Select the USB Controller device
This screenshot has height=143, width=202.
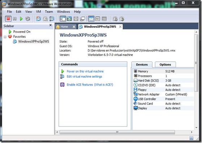click(x=163, y=99)
